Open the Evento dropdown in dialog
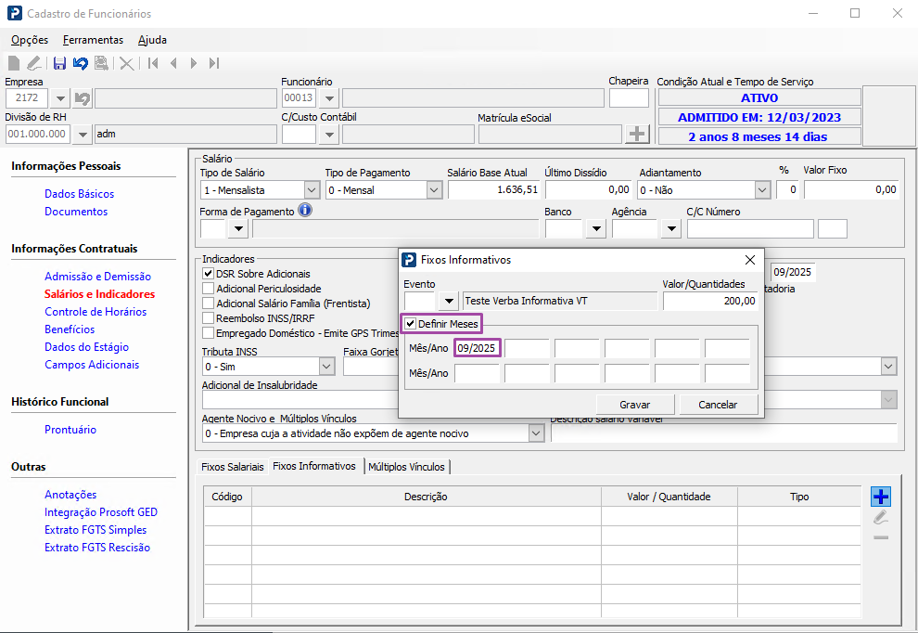The image size is (918, 633). [x=449, y=301]
